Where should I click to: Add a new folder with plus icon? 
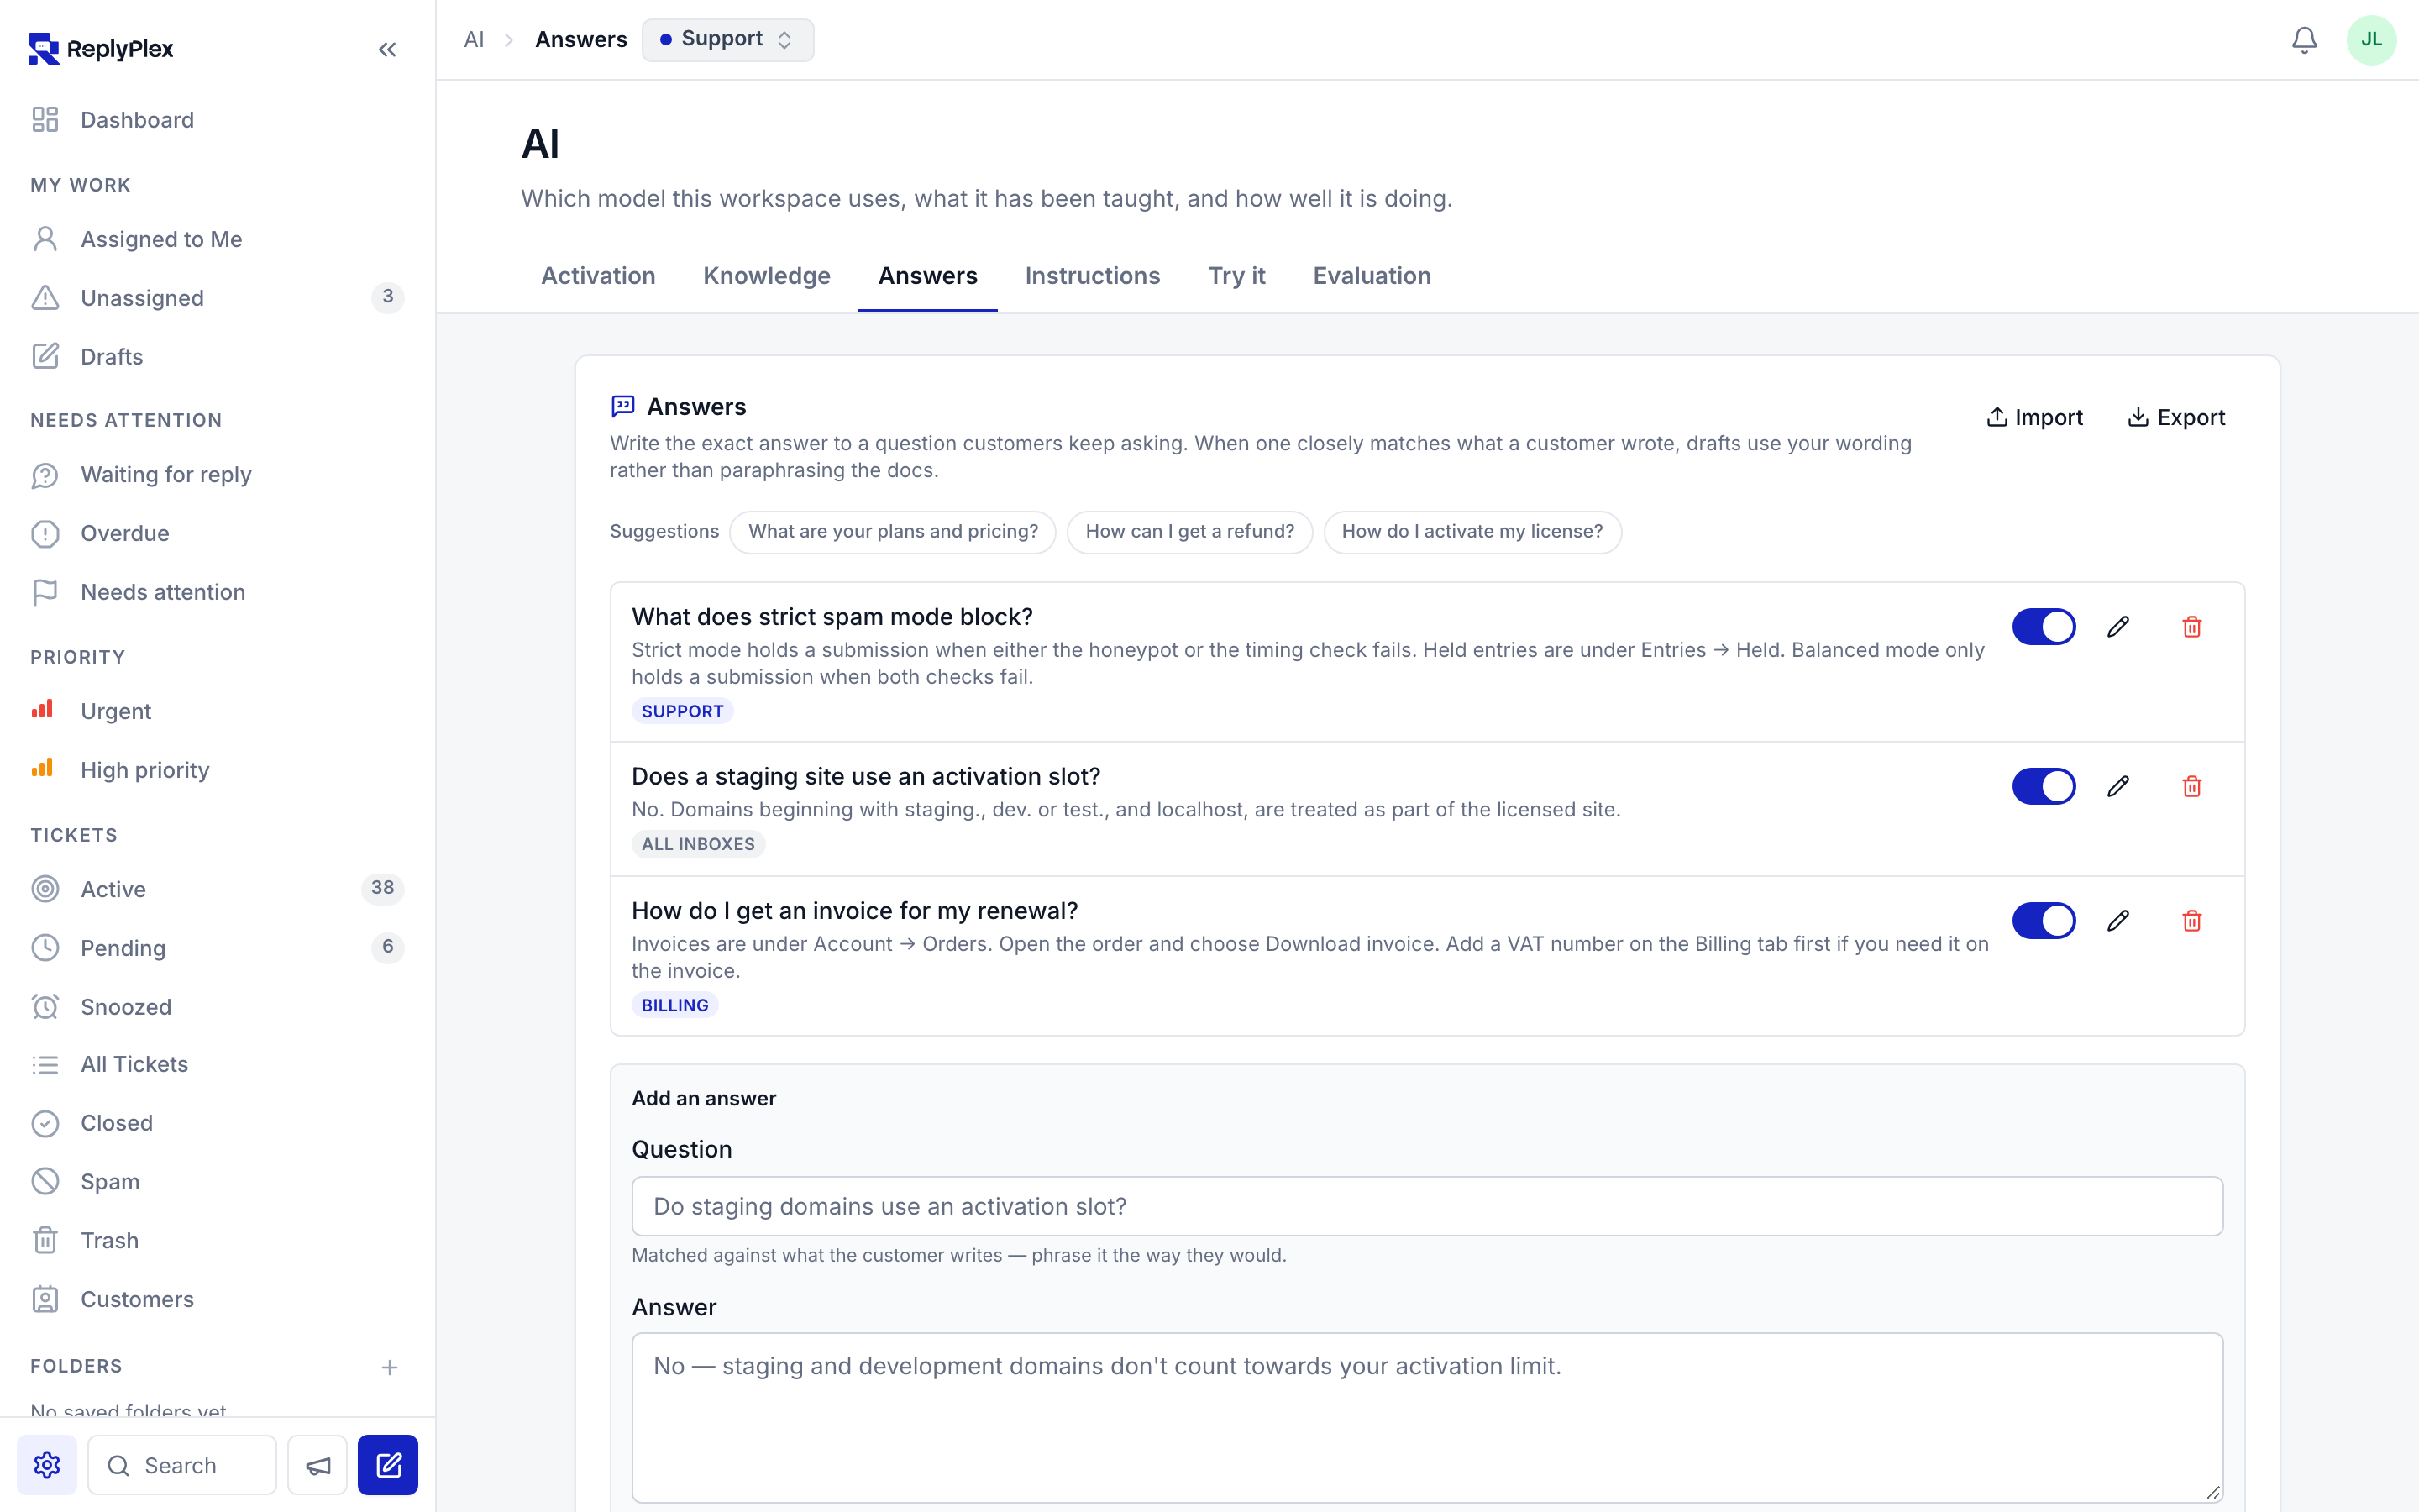(390, 1367)
